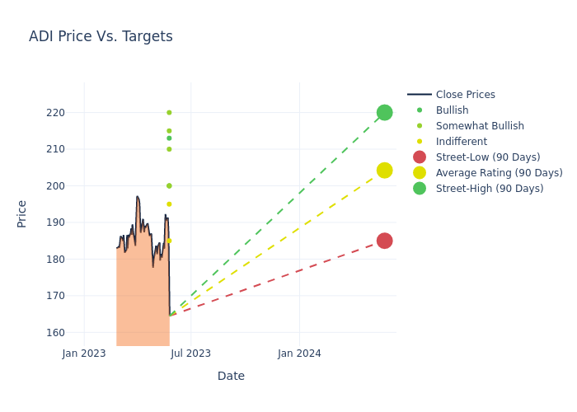The width and height of the screenshot is (577, 412).
Task: Click the Bullish dot icon in legend
Action: tap(420, 110)
